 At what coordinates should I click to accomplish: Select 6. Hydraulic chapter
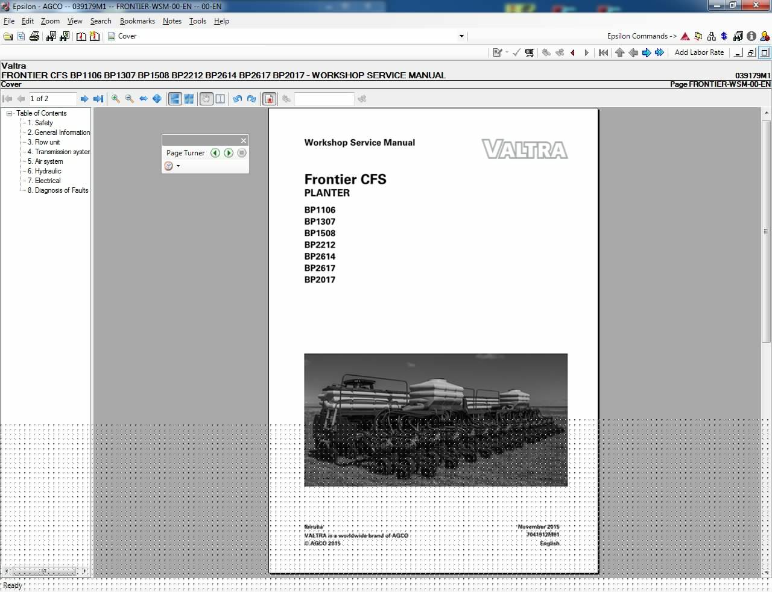pos(44,171)
